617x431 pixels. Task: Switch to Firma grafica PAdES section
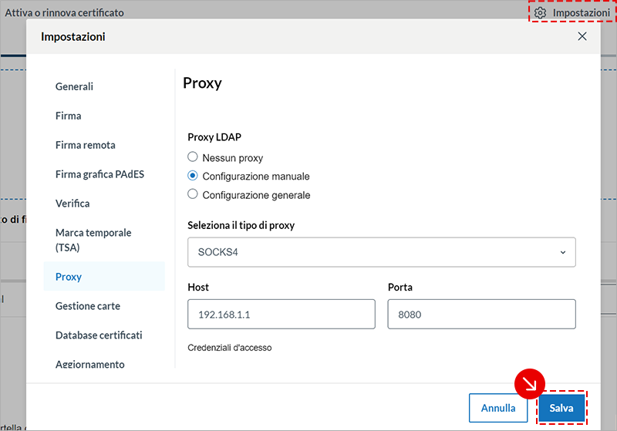(99, 174)
